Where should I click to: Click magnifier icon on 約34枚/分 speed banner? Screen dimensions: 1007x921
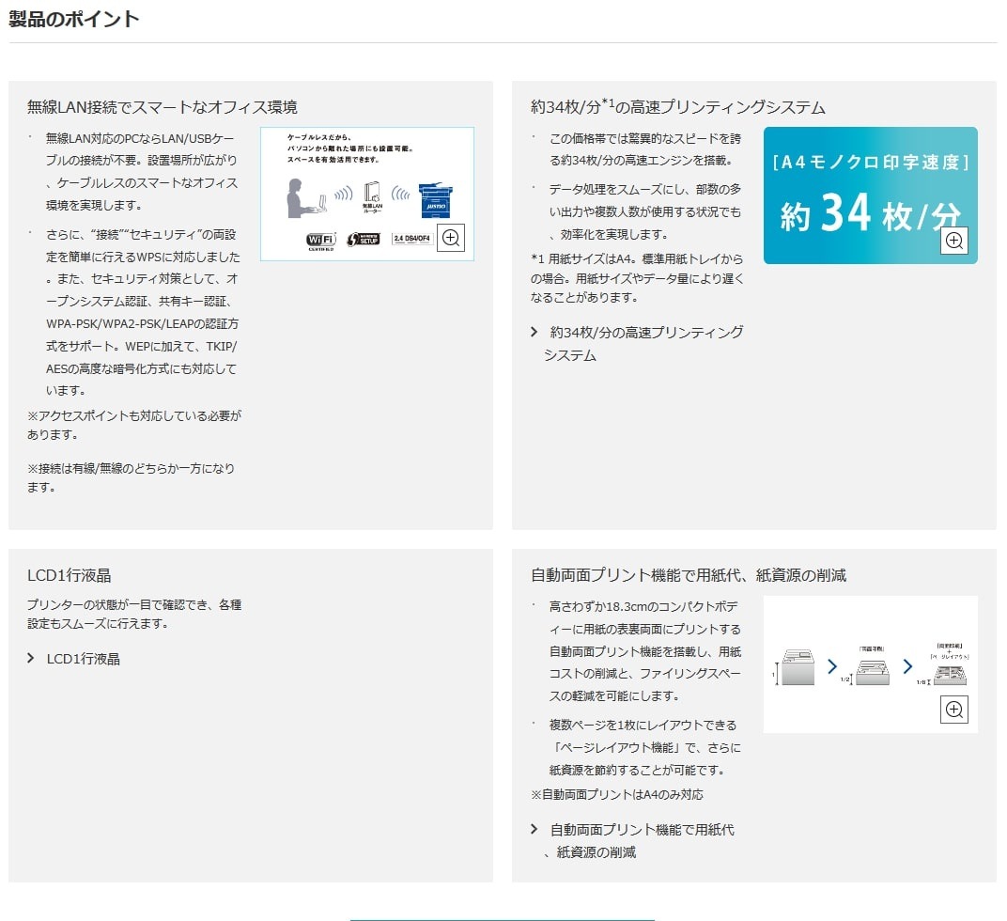pos(954,241)
